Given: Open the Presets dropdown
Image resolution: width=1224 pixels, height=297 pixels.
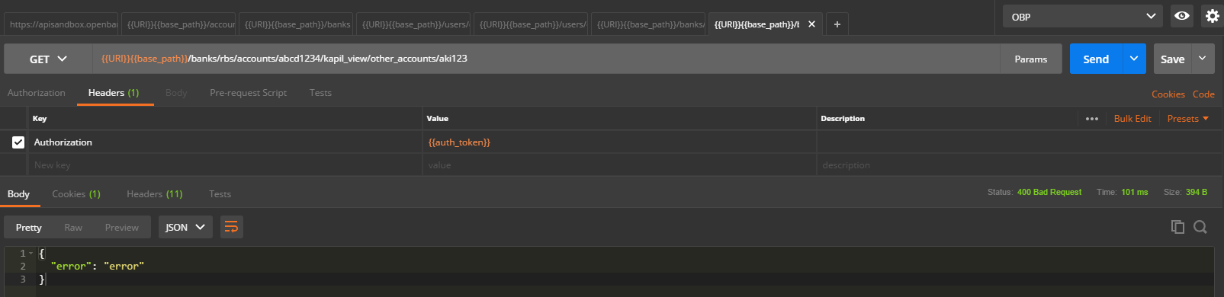Looking at the screenshot, I should tap(1187, 119).
